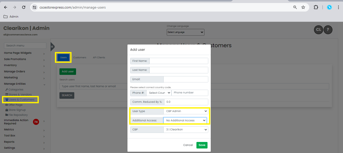Bookmark this page with star icon
The width and height of the screenshot is (343, 153).
303,7
